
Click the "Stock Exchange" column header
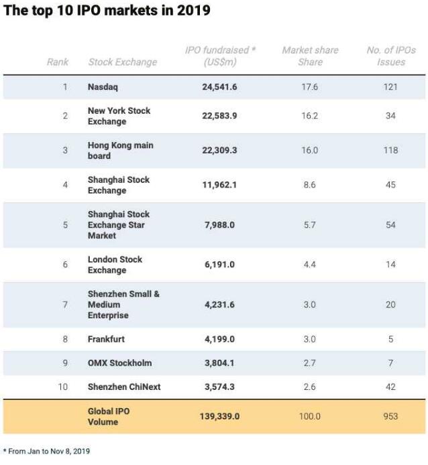[x=122, y=62]
